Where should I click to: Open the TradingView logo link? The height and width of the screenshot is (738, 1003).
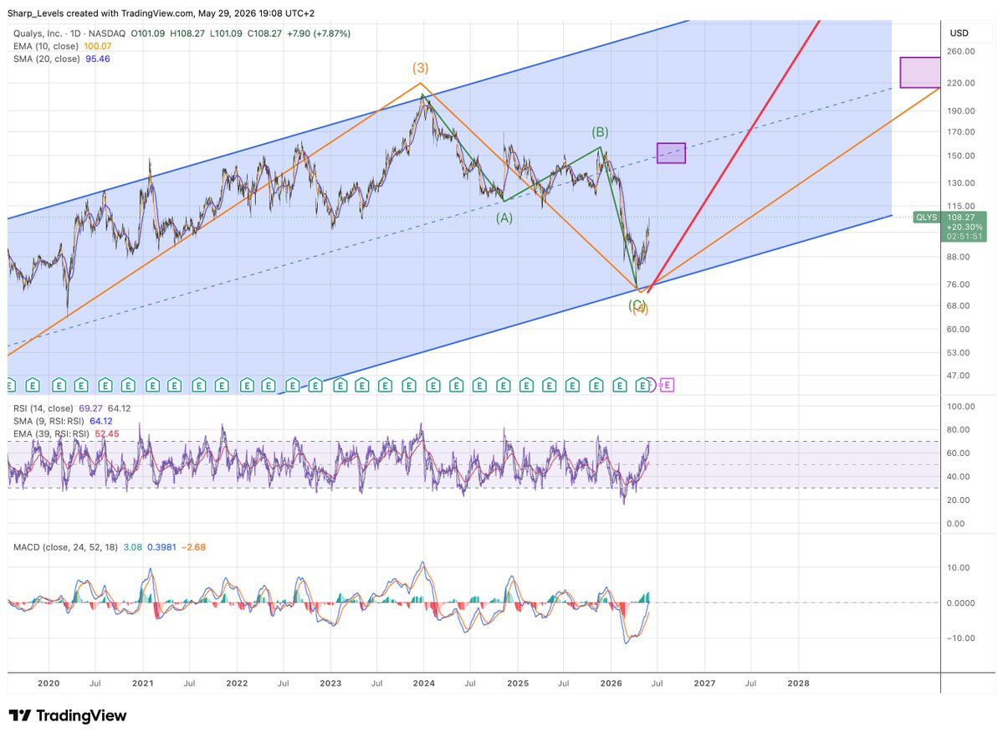pos(67,715)
